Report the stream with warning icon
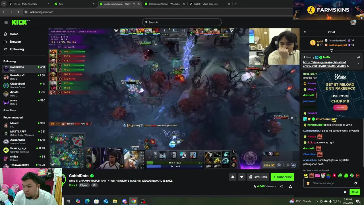Screen dimensions: 364x205 290,186
